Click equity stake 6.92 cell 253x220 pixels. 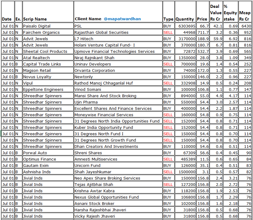point(231,39)
